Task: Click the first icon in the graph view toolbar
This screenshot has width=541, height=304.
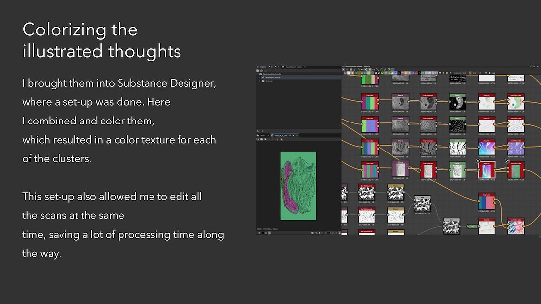Action: tap(344, 70)
